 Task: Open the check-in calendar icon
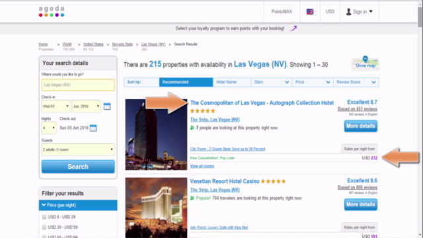coord(107,106)
